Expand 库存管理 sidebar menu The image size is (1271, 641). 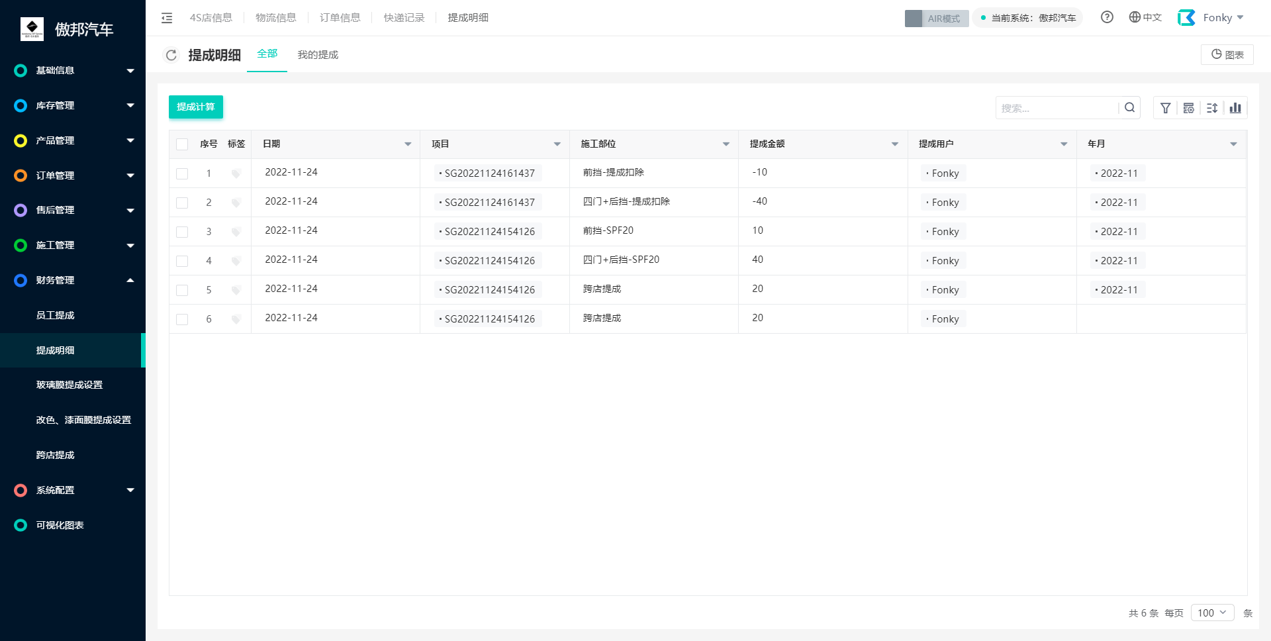pos(73,105)
